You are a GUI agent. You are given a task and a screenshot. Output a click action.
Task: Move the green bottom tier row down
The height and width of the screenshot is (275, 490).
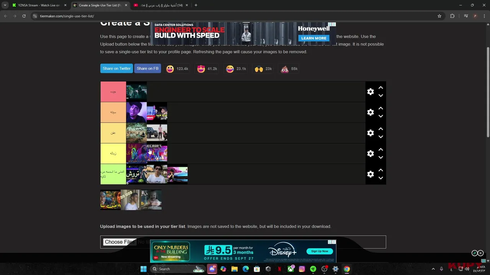click(381, 178)
